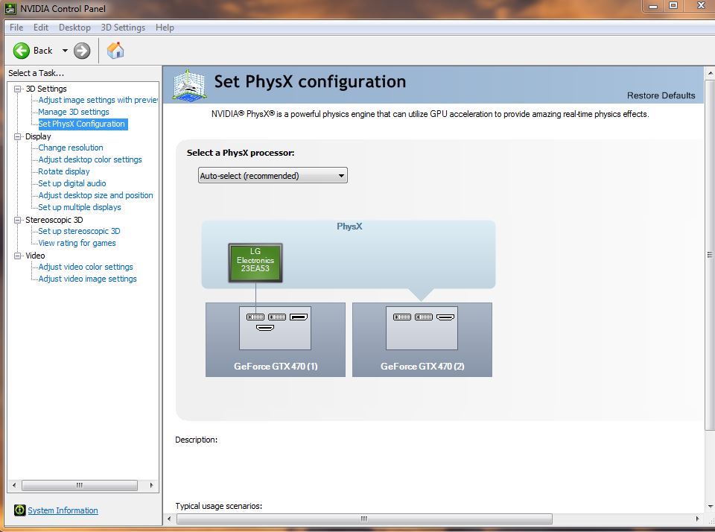Click the grey Forward arrow icon

point(82,51)
